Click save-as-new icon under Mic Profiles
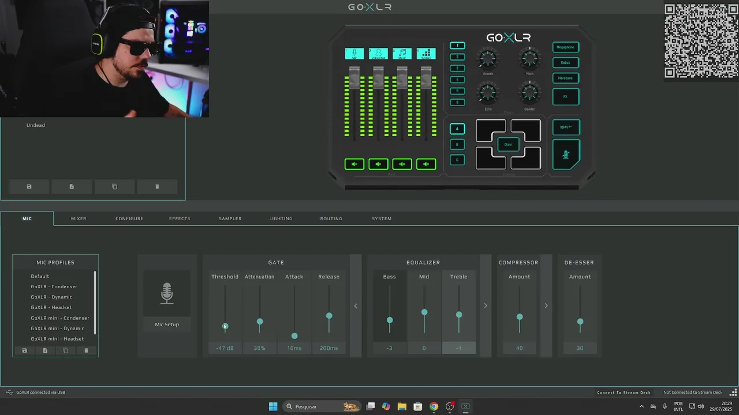Screen dimensions: 739x415 tap(45, 350)
